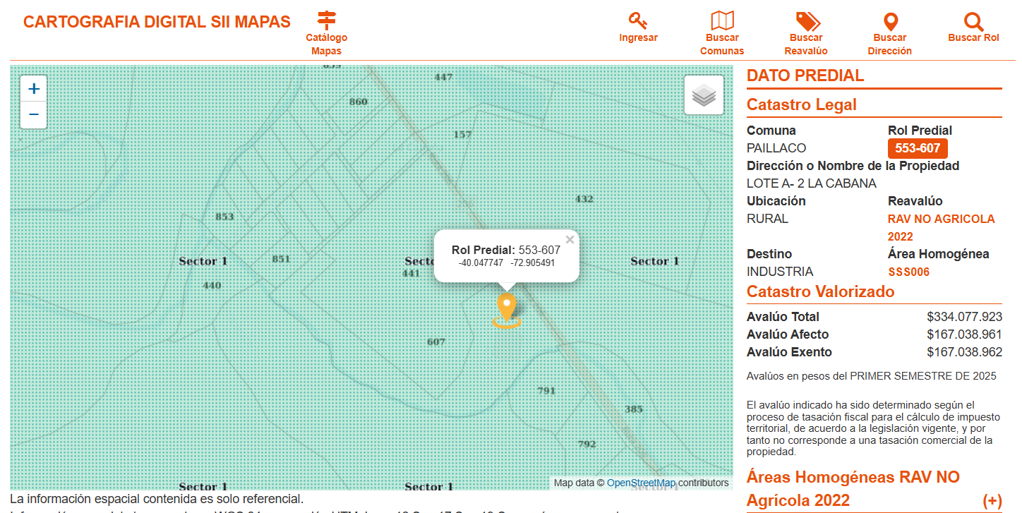Viewport: 1022px width, 513px height.
Task: Expand Áreas Homogéneas RAV NO Agrícola section
Action: click(x=992, y=501)
